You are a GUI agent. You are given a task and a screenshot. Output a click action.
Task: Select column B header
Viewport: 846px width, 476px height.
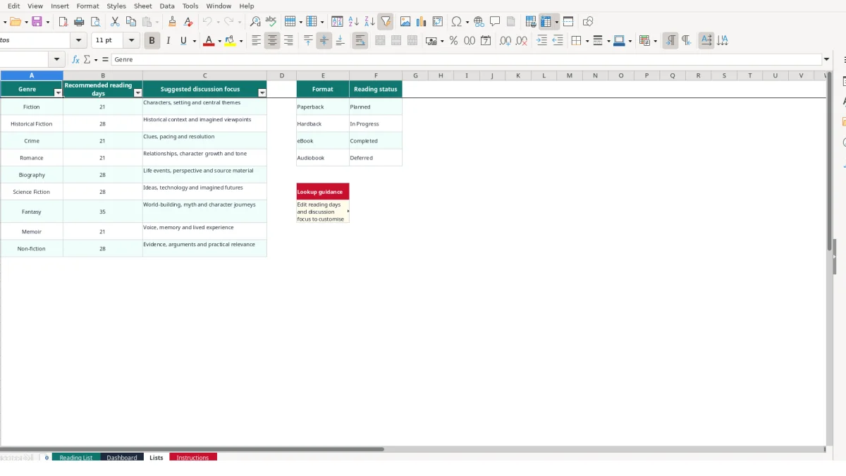tap(103, 75)
